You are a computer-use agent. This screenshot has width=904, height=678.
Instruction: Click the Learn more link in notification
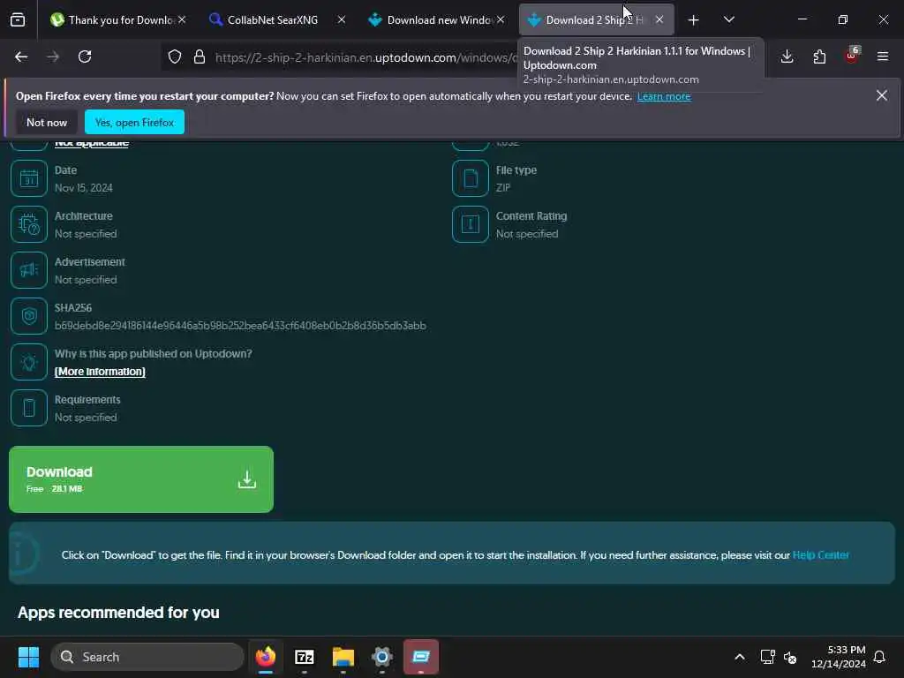point(664,96)
